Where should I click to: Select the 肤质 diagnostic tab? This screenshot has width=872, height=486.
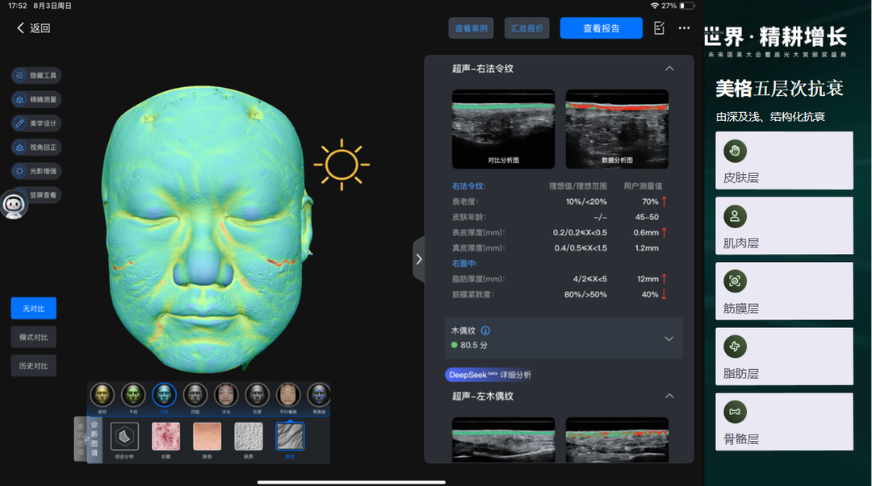(247, 437)
